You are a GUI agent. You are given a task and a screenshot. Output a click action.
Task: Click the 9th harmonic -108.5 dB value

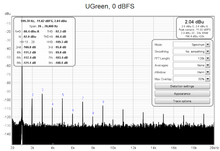[61, 63]
